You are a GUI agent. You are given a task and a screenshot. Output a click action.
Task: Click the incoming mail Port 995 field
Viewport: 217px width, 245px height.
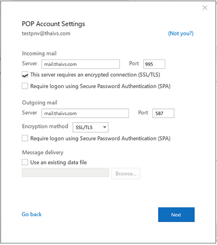(154, 64)
